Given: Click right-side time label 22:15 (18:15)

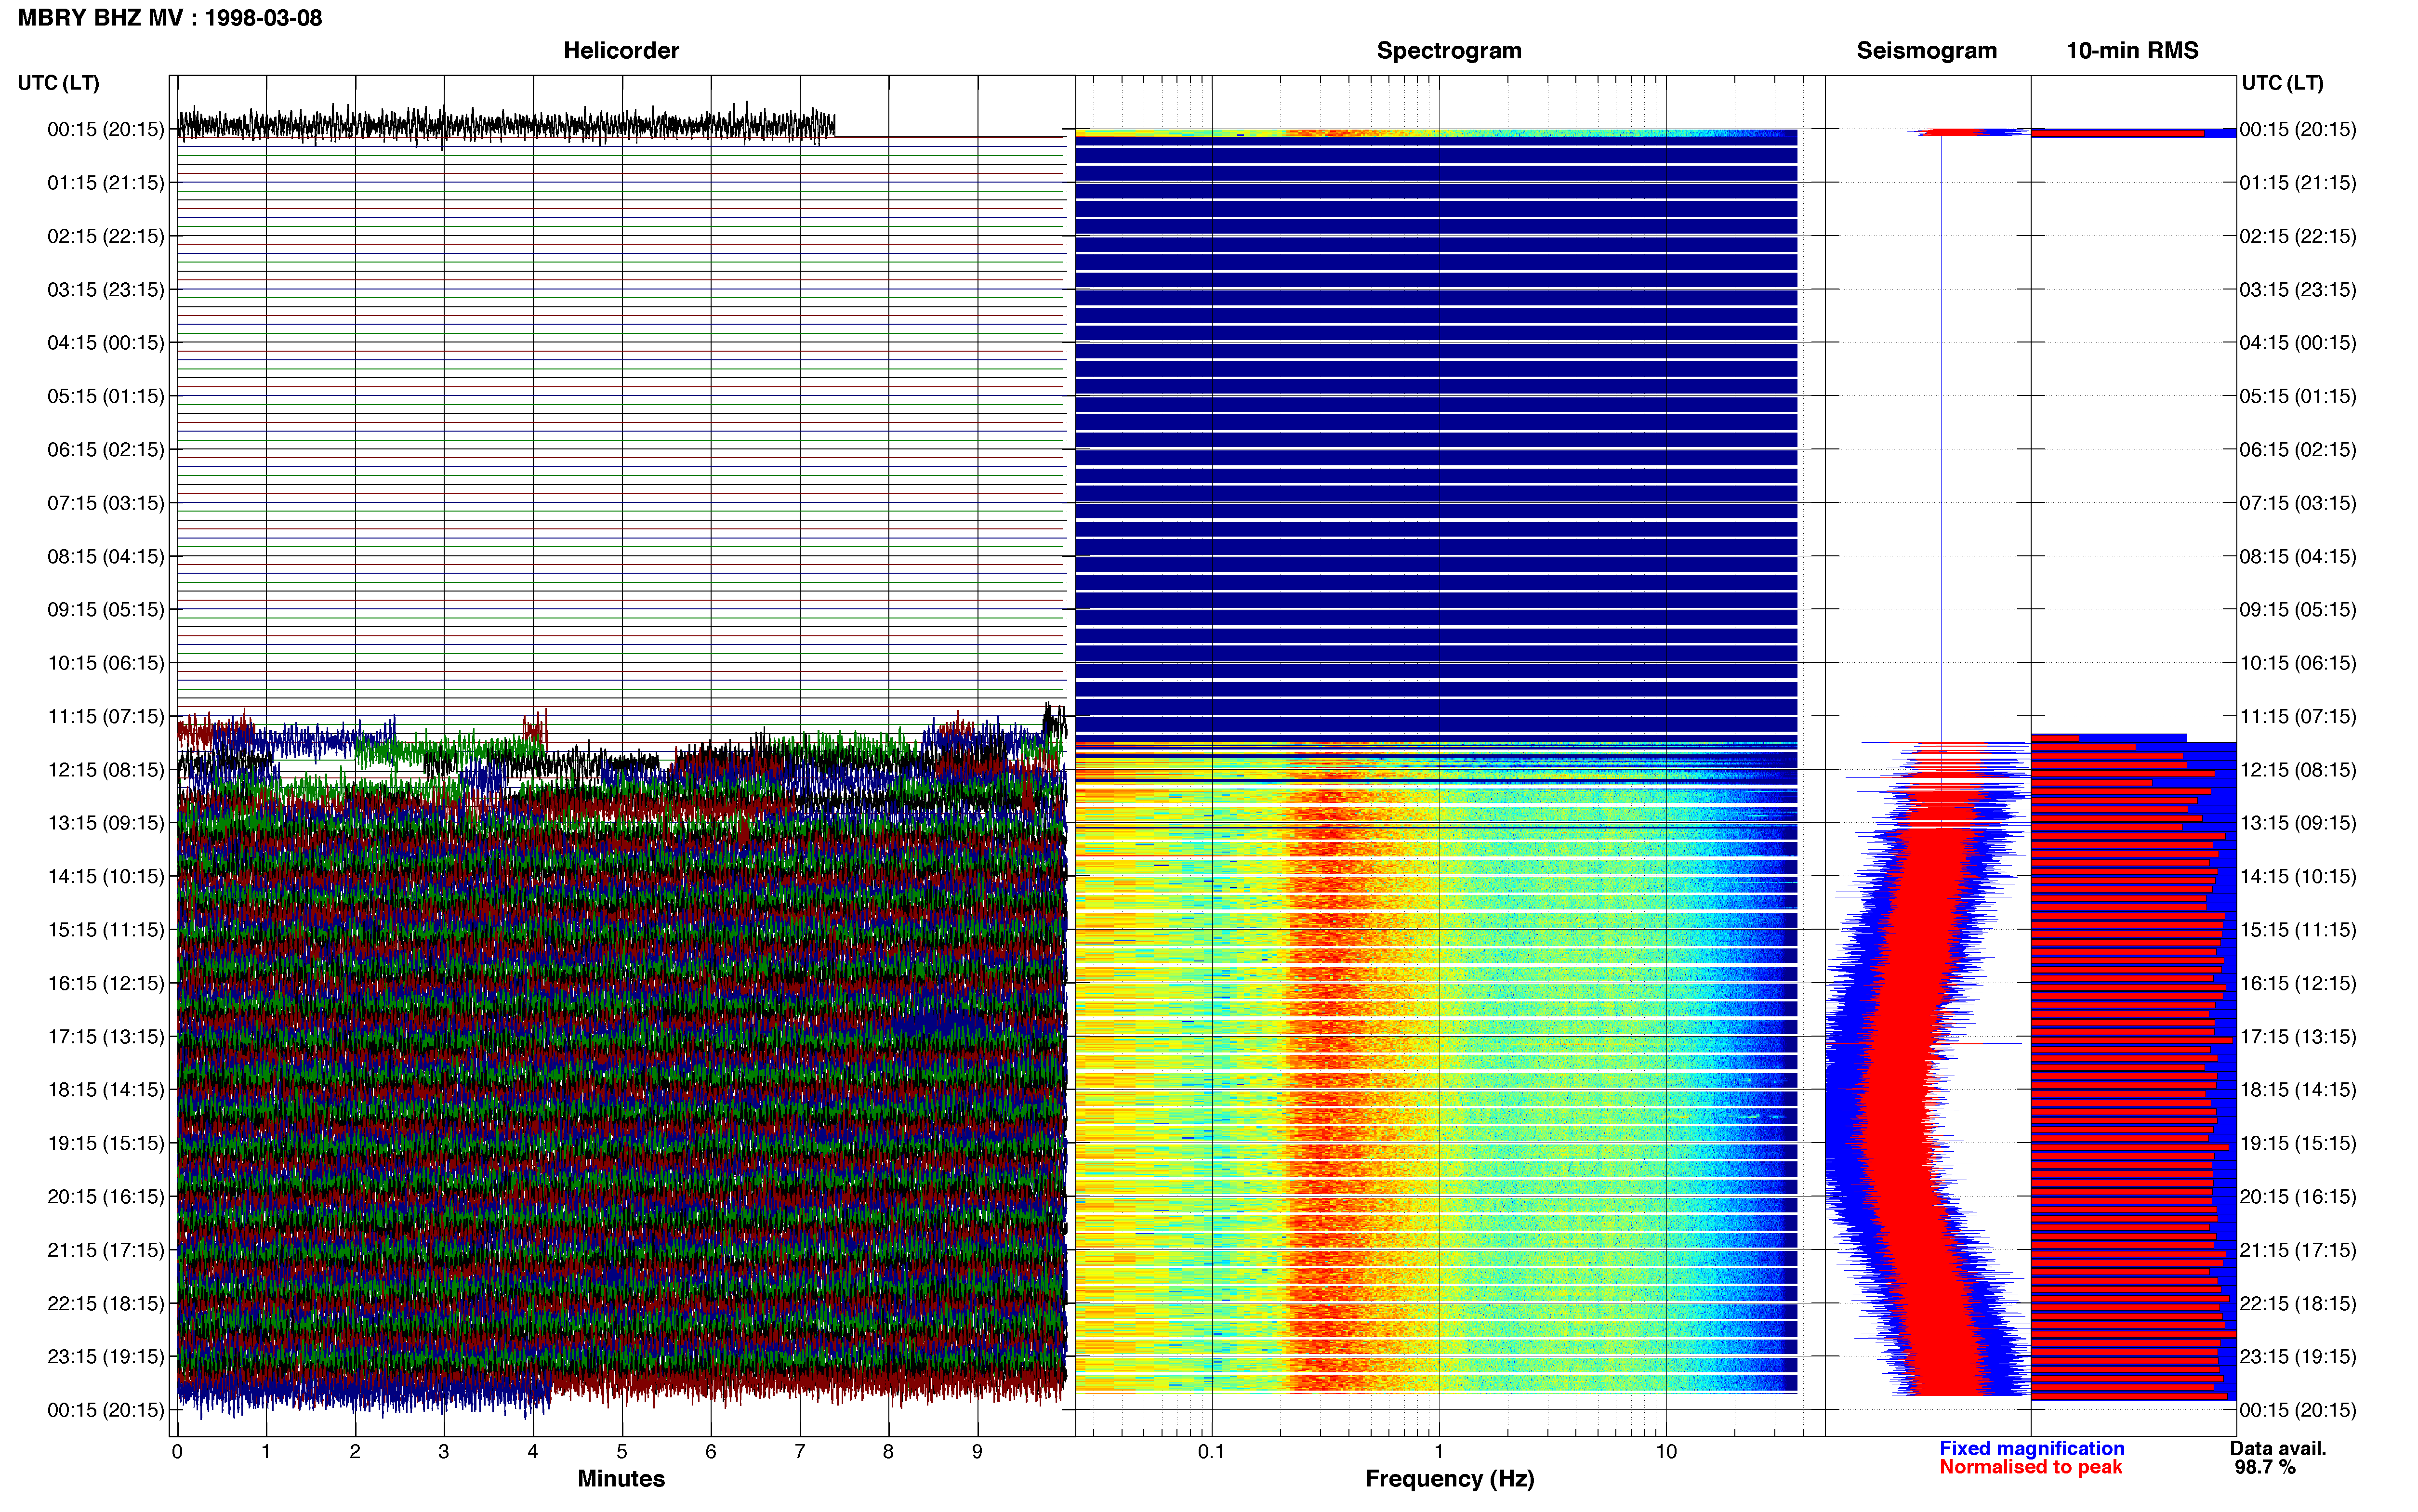Looking at the screenshot, I should tap(2298, 1303).
